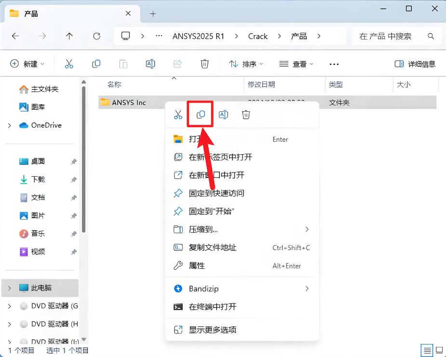Click the This PC monitor icon in the address bar
The height and width of the screenshot is (357, 446).
point(125,36)
